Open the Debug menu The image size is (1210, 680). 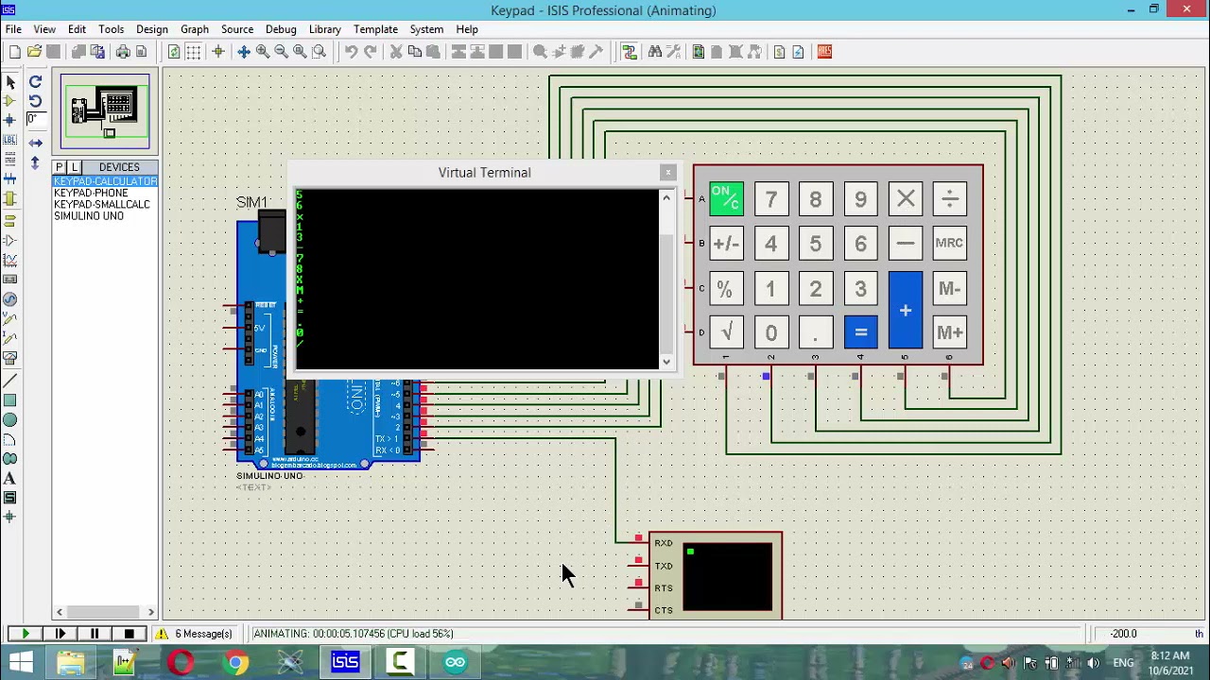pyautogui.click(x=281, y=29)
